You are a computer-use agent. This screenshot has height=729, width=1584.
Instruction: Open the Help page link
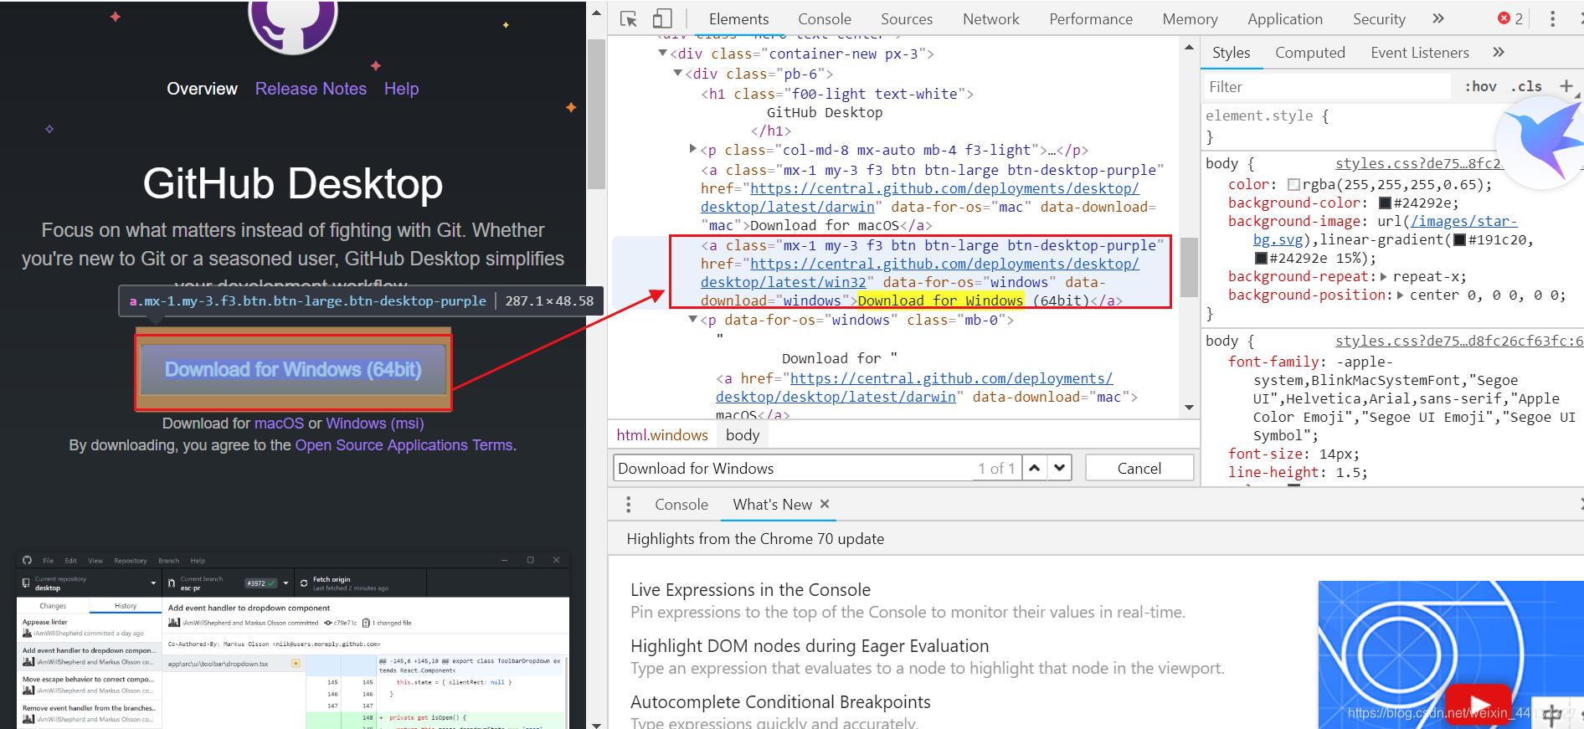401,89
